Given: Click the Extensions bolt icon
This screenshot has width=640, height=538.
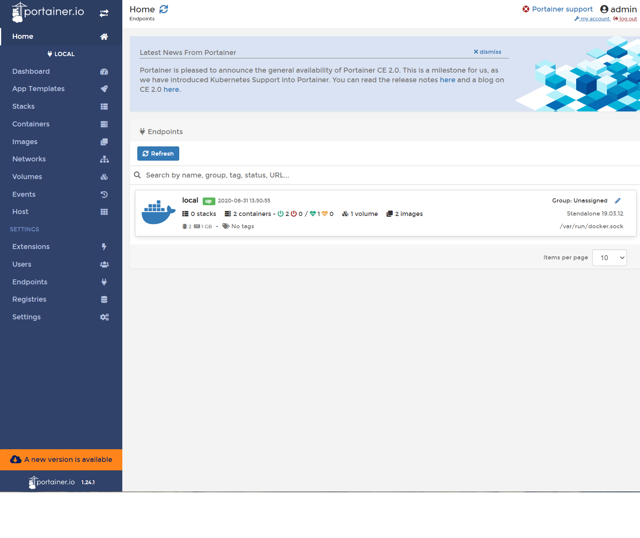Looking at the screenshot, I should click(104, 247).
